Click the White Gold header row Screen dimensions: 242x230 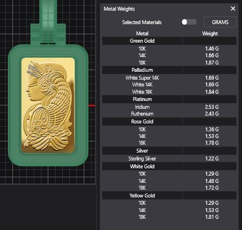pos(169,167)
